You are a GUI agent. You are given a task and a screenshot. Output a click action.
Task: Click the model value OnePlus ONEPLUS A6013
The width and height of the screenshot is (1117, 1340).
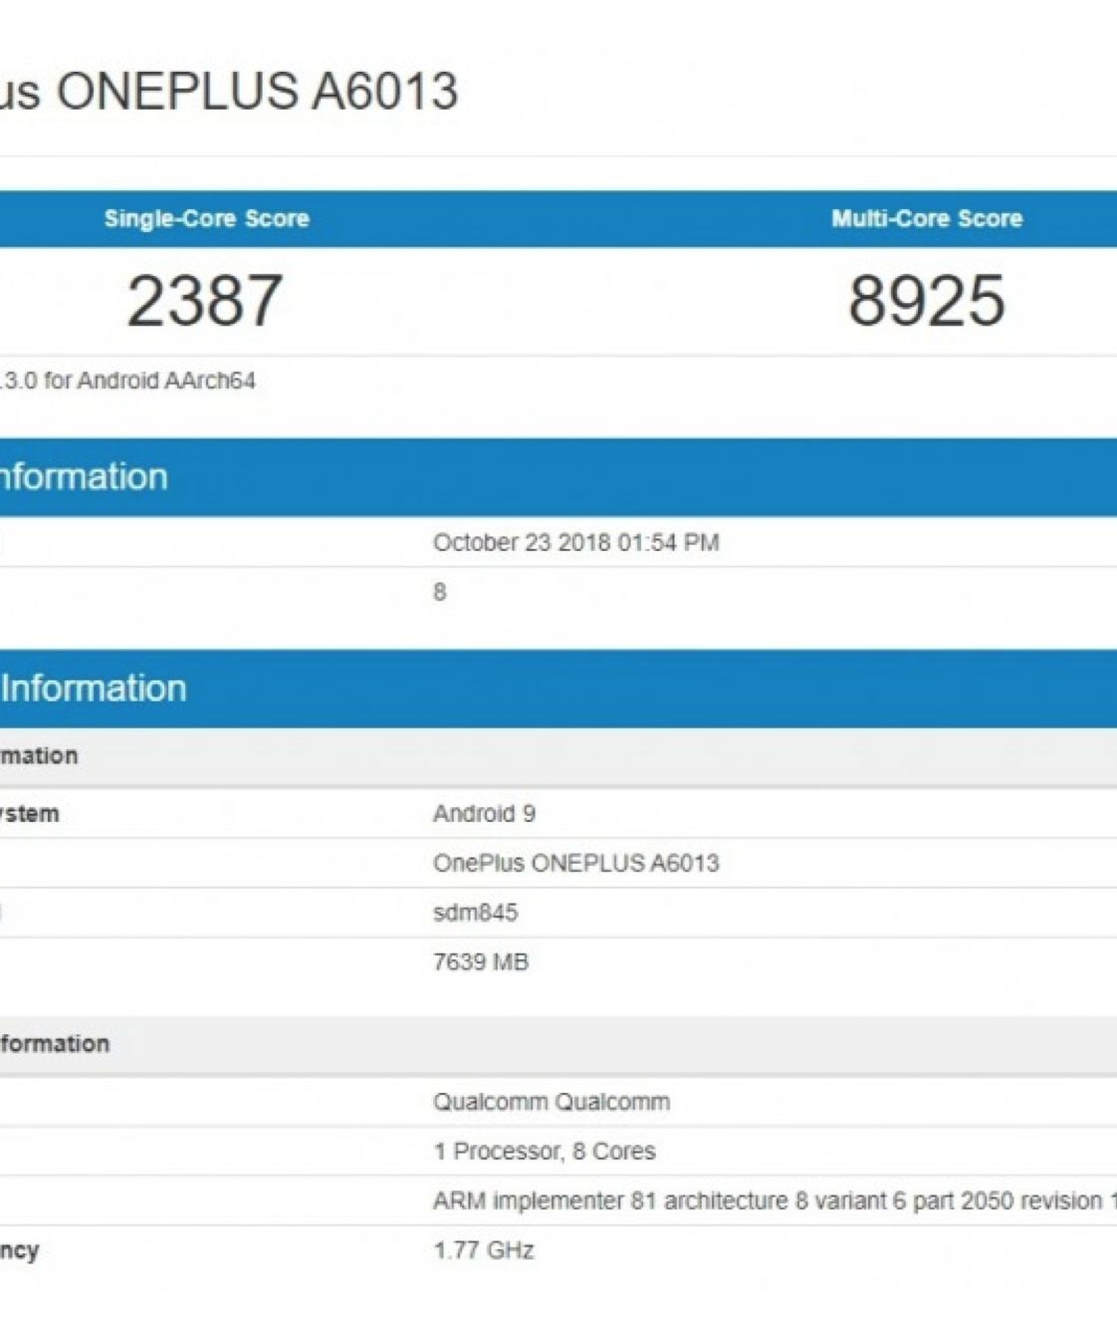[575, 863]
